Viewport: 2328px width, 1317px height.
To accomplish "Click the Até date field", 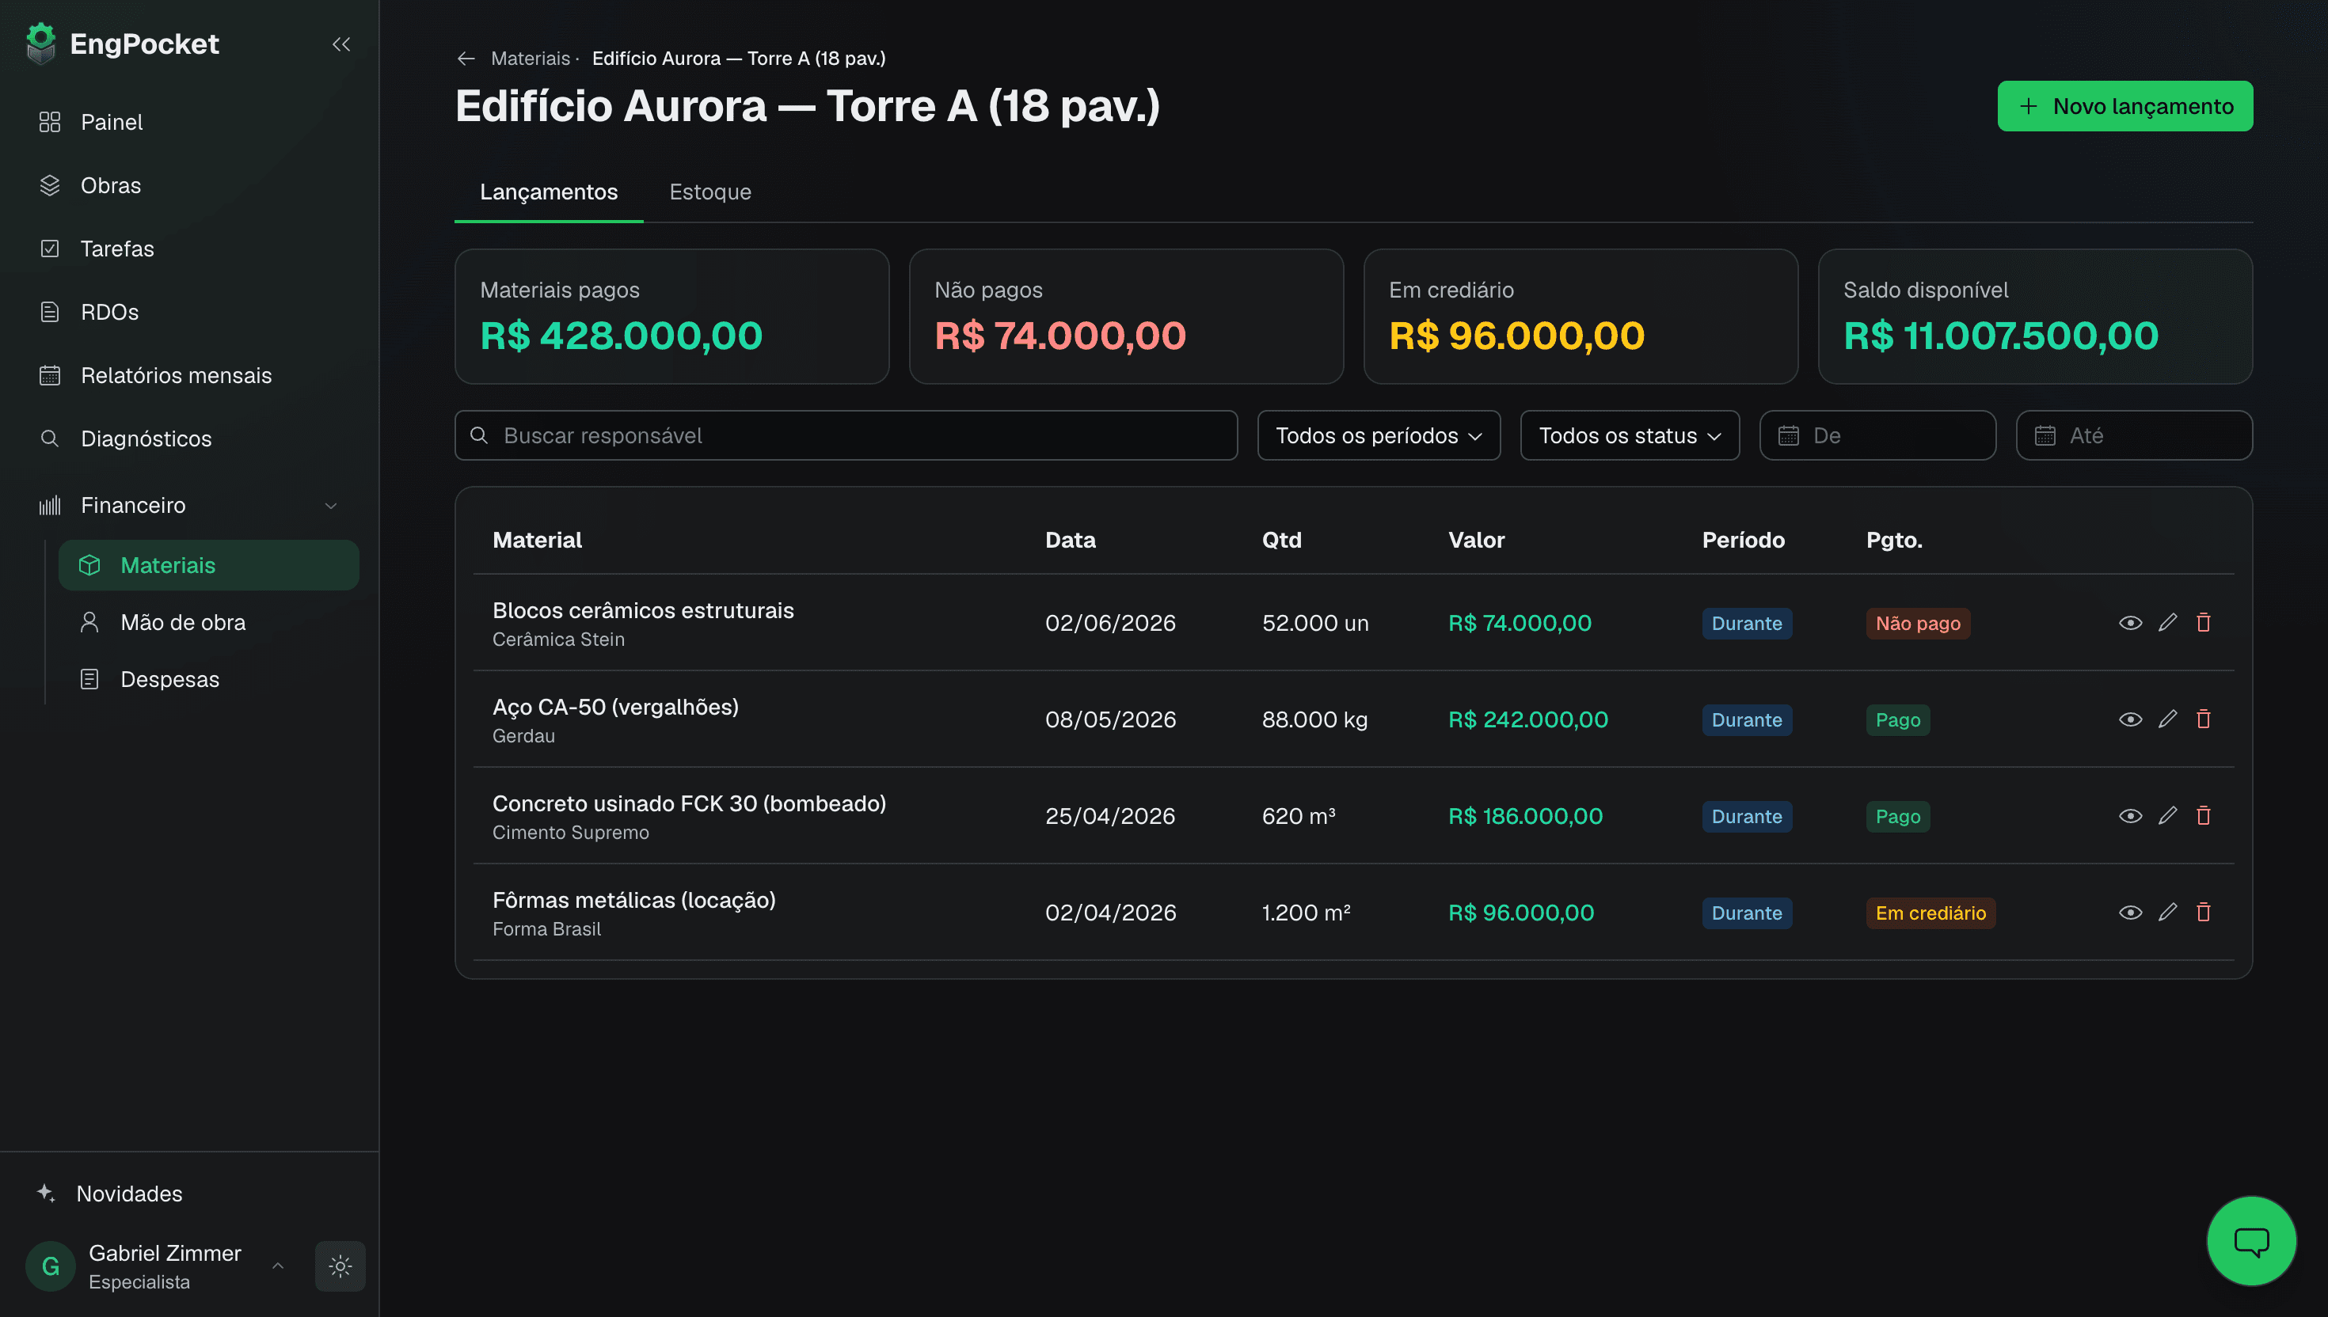I will click(2133, 436).
